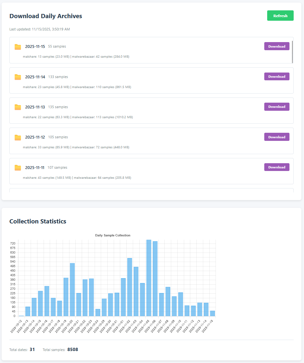Download the 2025-11-11 archive
The width and height of the screenshot is (304, 363).
[x=277, y=167]
